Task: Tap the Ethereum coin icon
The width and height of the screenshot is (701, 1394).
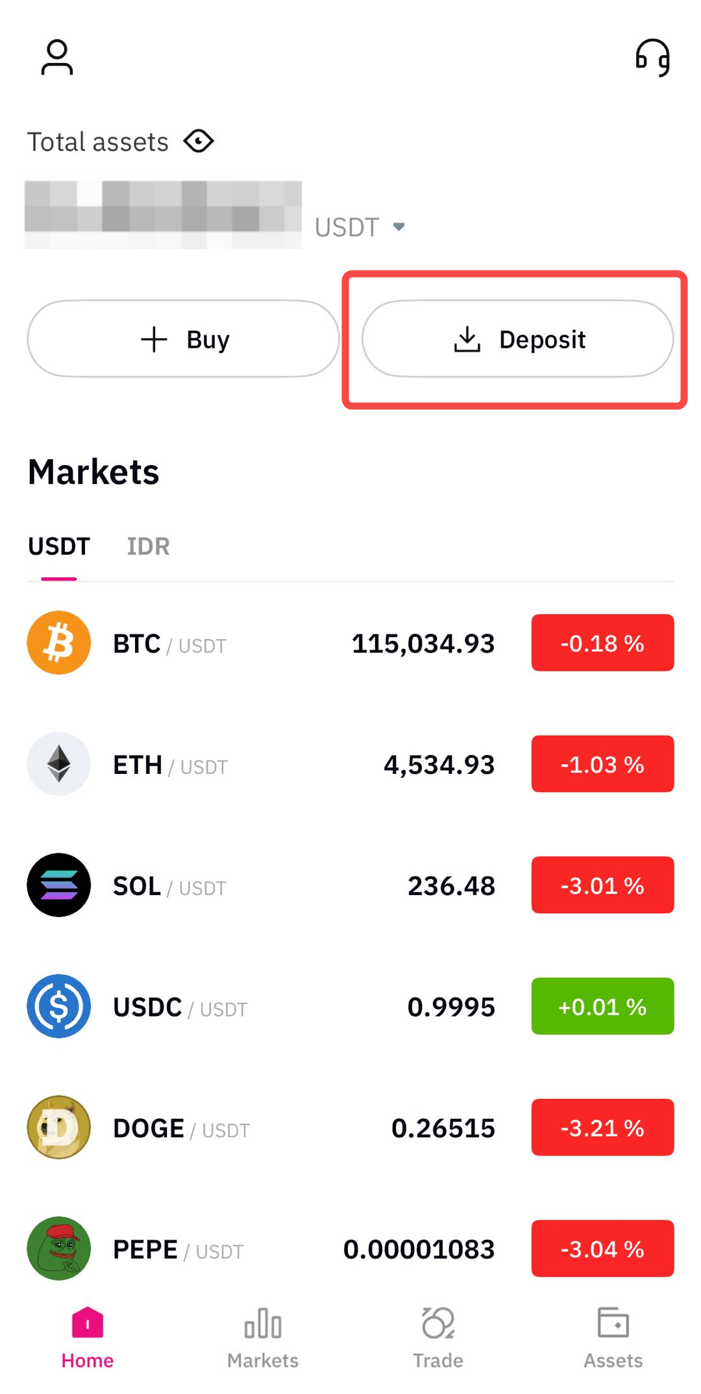Action: (x=59, y=764)
